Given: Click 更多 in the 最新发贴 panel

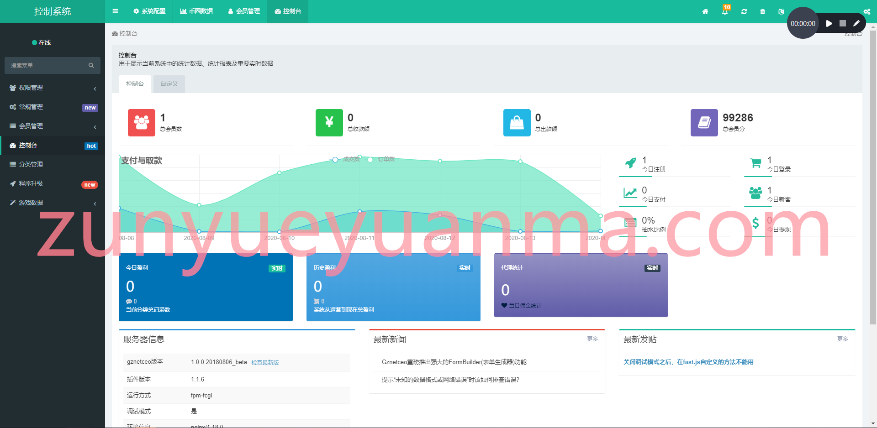Looking at the screenshot, I should point(843,339).
